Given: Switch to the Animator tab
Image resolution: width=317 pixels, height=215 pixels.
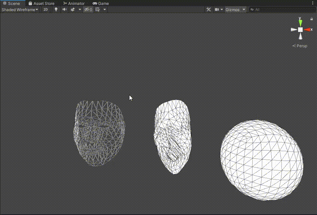Looking at the screenshot, I should [74, 3].
